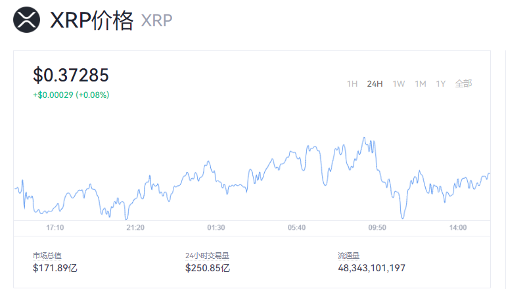Click the 市场总值 value $171.89亿

56,268
